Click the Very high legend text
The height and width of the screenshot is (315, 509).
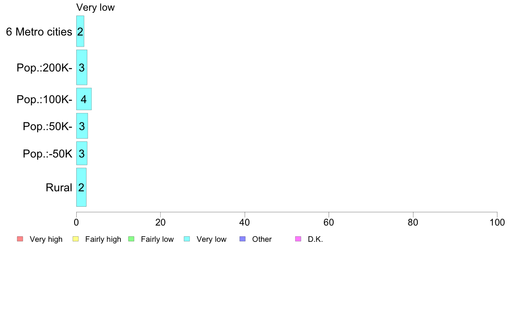[x=46, y=239]
